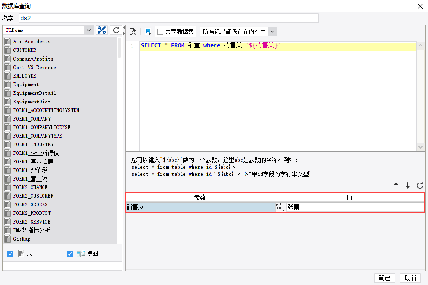Close the 数据库查询 dialog
Screen dimensions: 428x285
pos(420,6)
